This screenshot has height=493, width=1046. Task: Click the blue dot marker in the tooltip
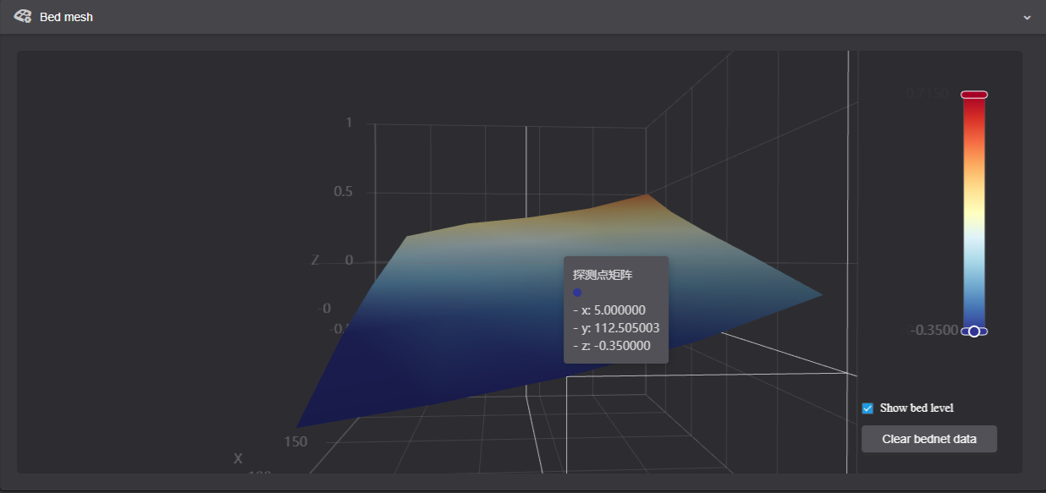pos(577,293)
